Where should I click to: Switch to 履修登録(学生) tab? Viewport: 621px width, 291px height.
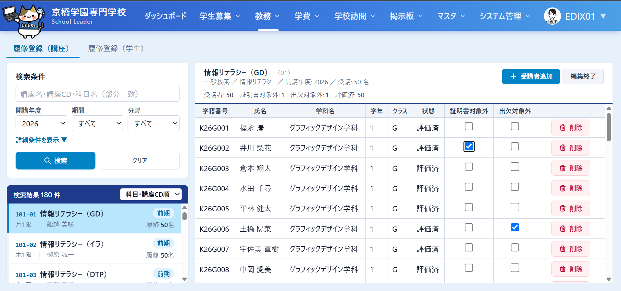(116, 49)
